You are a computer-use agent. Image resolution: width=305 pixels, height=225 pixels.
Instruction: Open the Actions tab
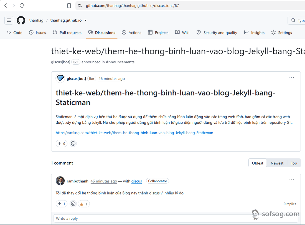pyautogui.click(x=131, y=32)
